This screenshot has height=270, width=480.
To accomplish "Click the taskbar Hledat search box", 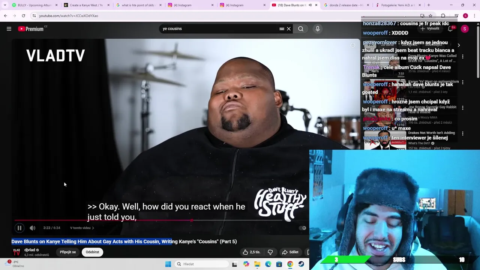I will (x=202, y=264).
